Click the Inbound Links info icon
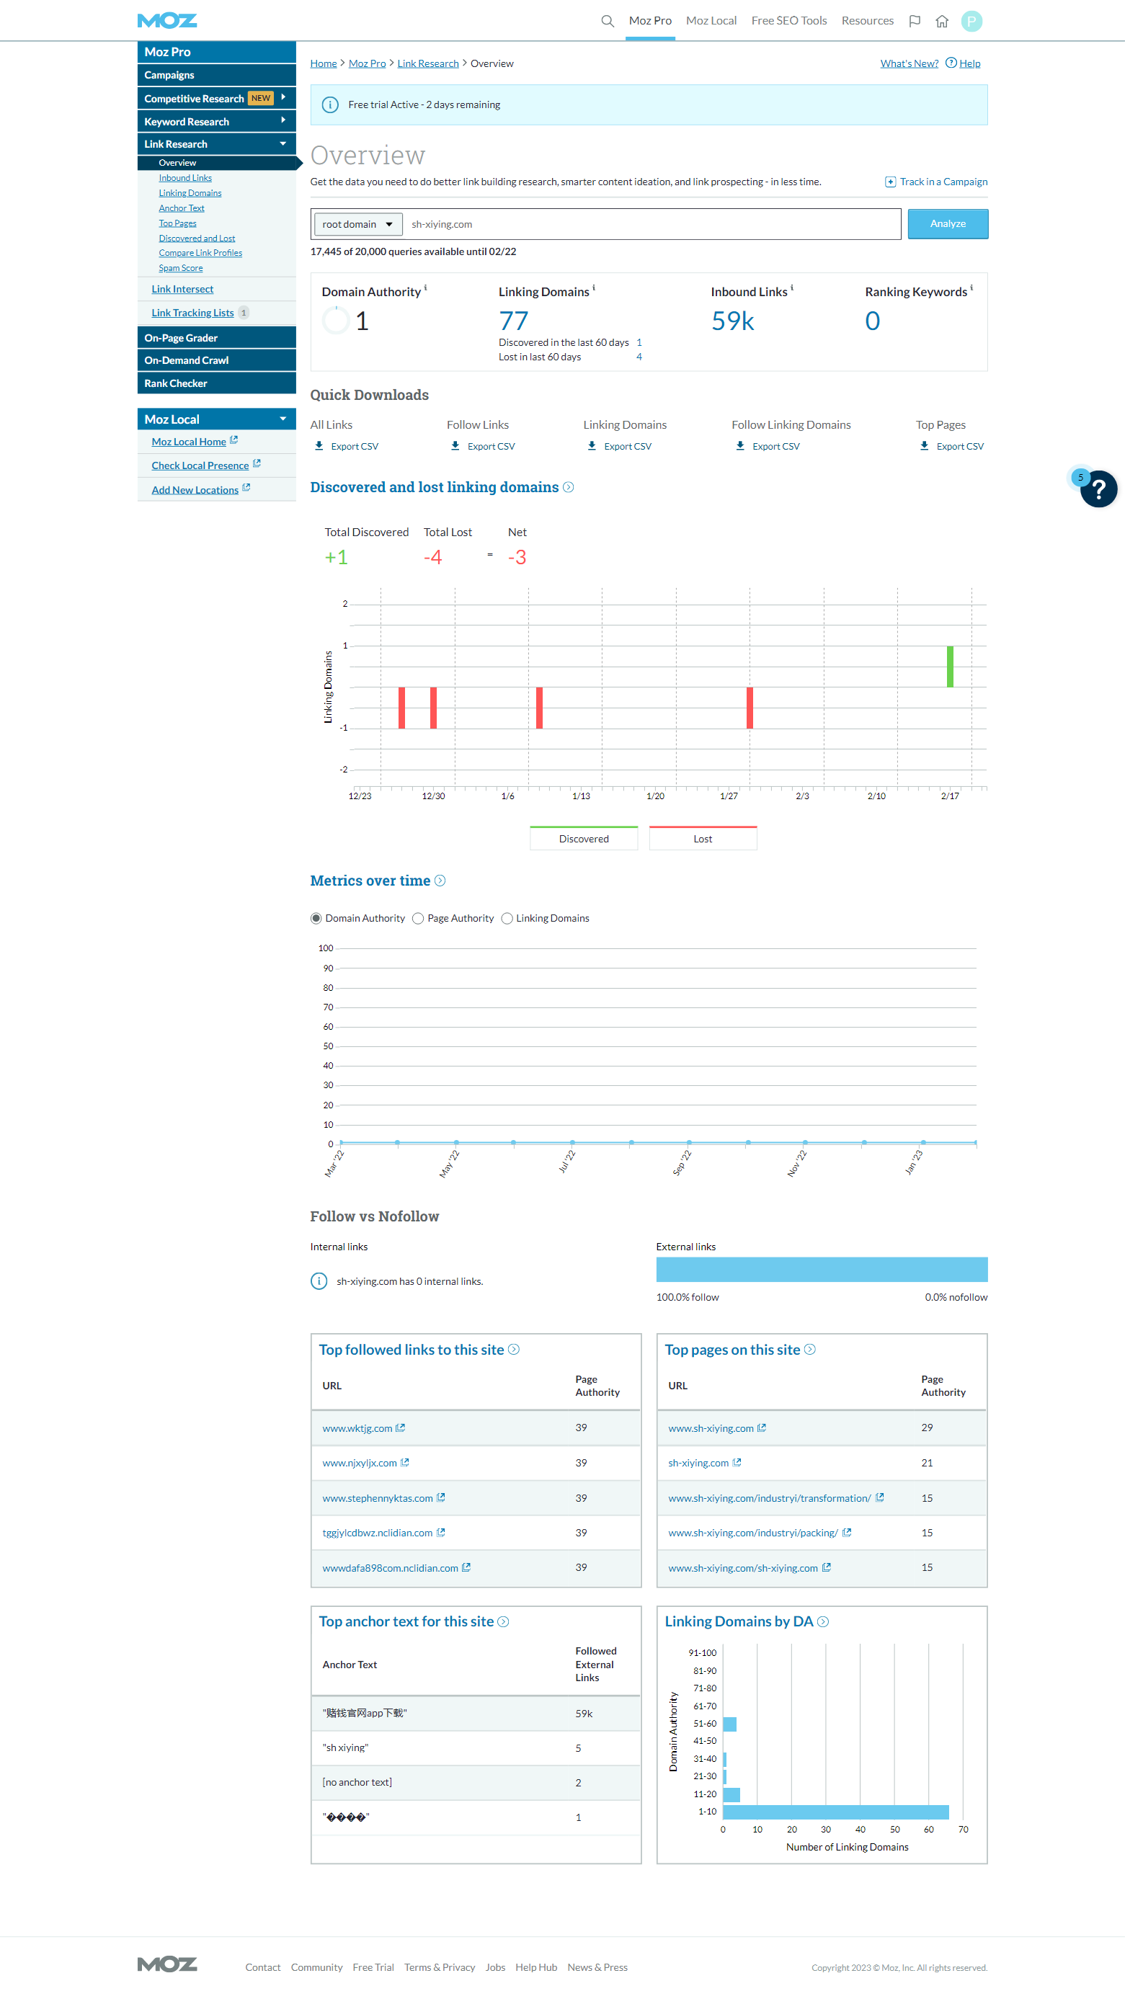The height and width of the screenshot is (2004, 1125). [792, 288]
